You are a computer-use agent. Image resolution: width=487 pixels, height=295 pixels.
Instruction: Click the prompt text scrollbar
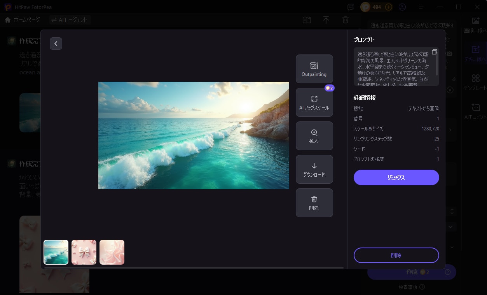click(437, 64)
